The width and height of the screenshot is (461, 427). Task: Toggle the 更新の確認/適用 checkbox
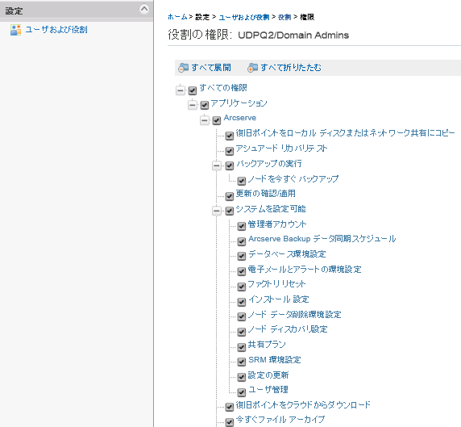coord(230,196)
